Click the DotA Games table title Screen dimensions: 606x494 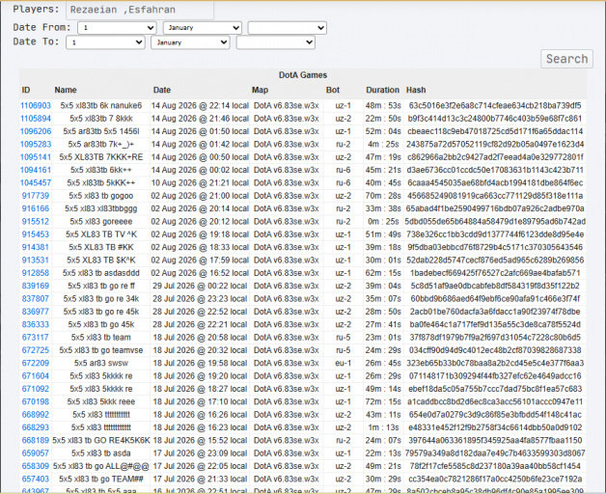303,75
